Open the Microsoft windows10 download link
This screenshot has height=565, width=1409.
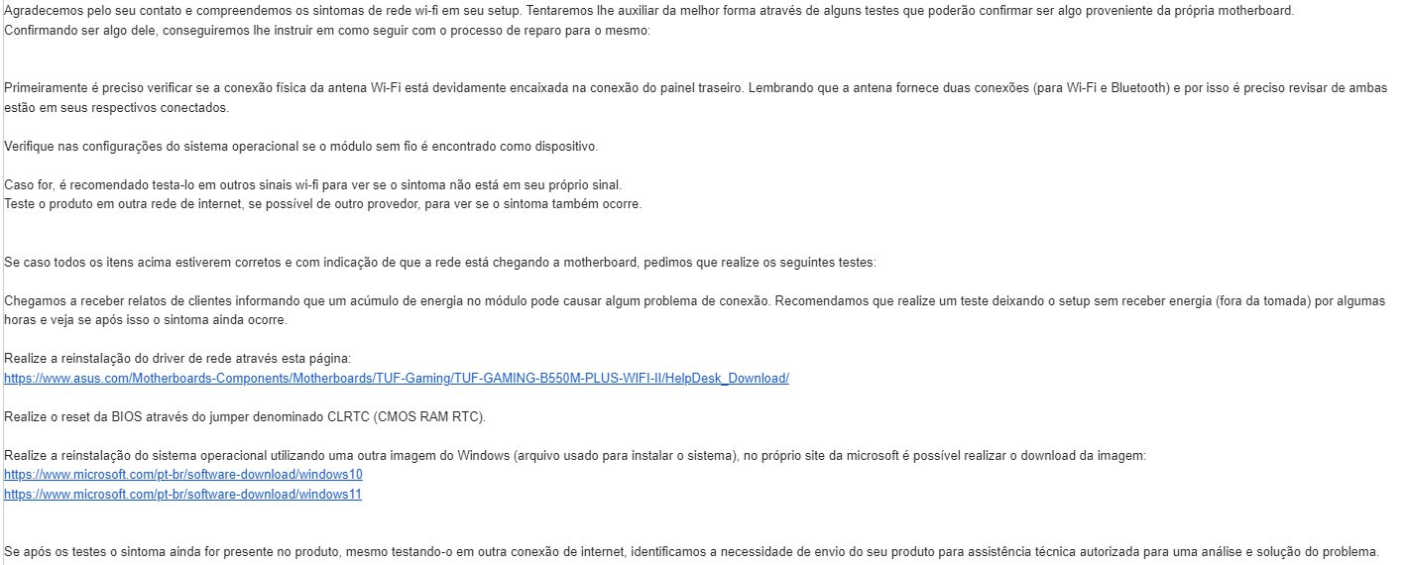coord(183,474)
